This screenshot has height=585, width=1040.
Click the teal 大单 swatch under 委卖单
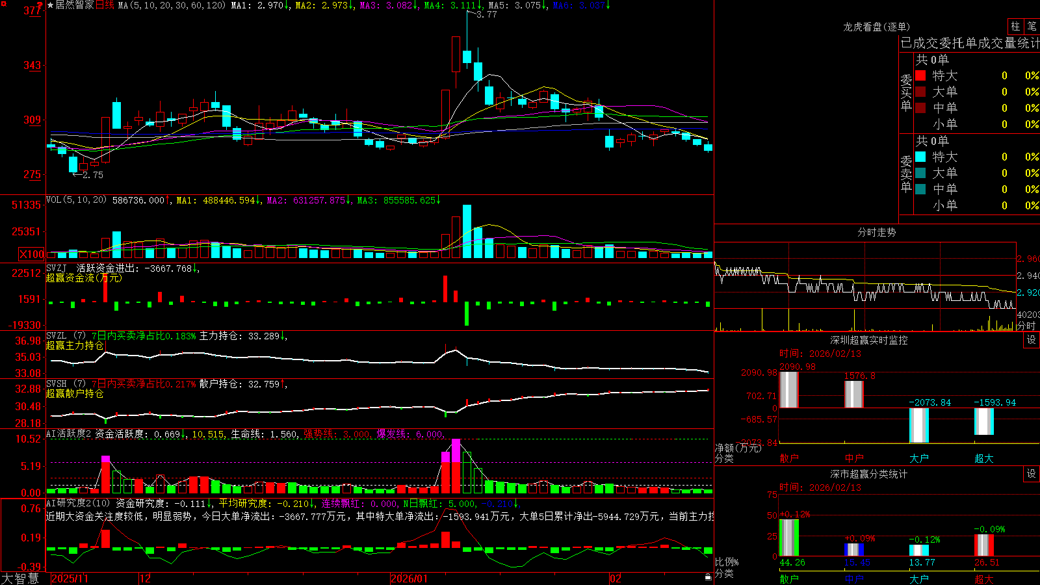(x=920, y=173)
